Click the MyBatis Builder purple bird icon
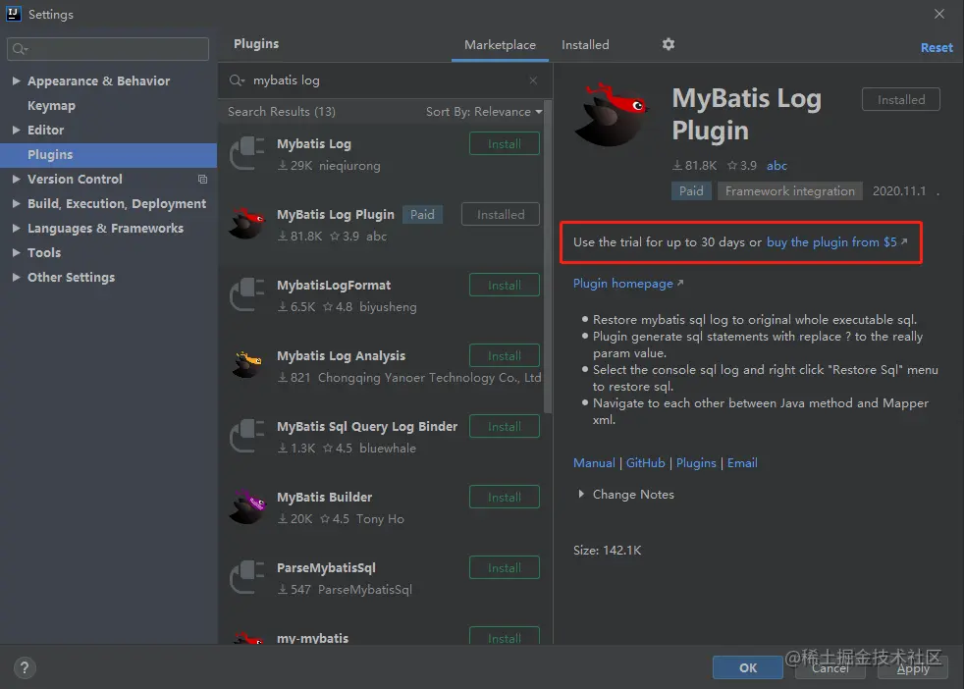The width and height of the screenshot is (964, 689). pyautogui.click(x=247, y=506)
